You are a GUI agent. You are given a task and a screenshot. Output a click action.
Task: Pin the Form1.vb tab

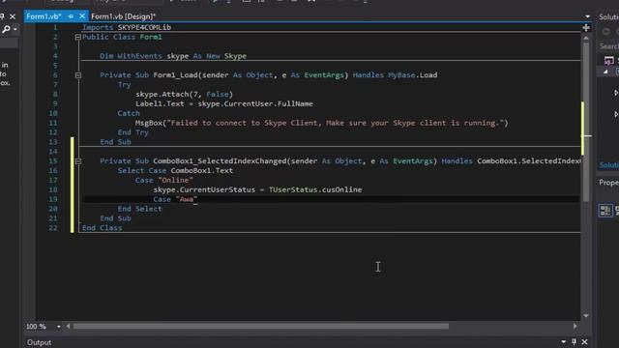pyautogui.click(x=71, y=16)
